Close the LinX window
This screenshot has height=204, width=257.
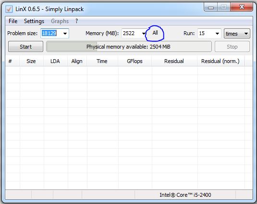click(242, 7)
